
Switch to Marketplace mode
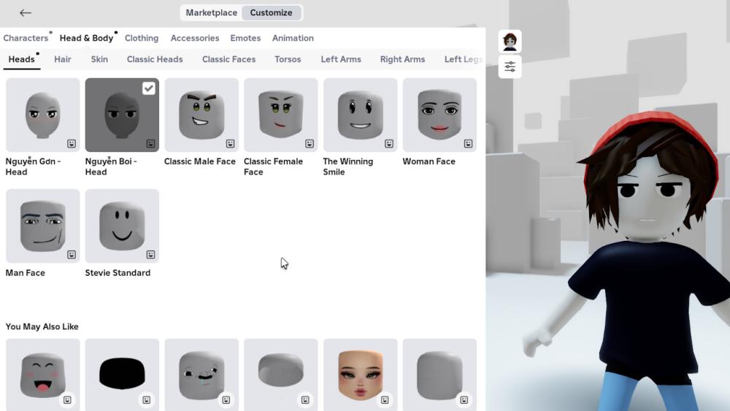click(x=212, y=12)
